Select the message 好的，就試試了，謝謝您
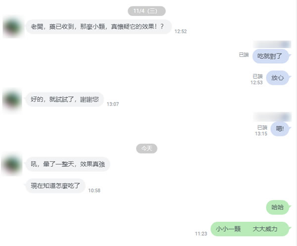The image size is (297, 246). 64,99
